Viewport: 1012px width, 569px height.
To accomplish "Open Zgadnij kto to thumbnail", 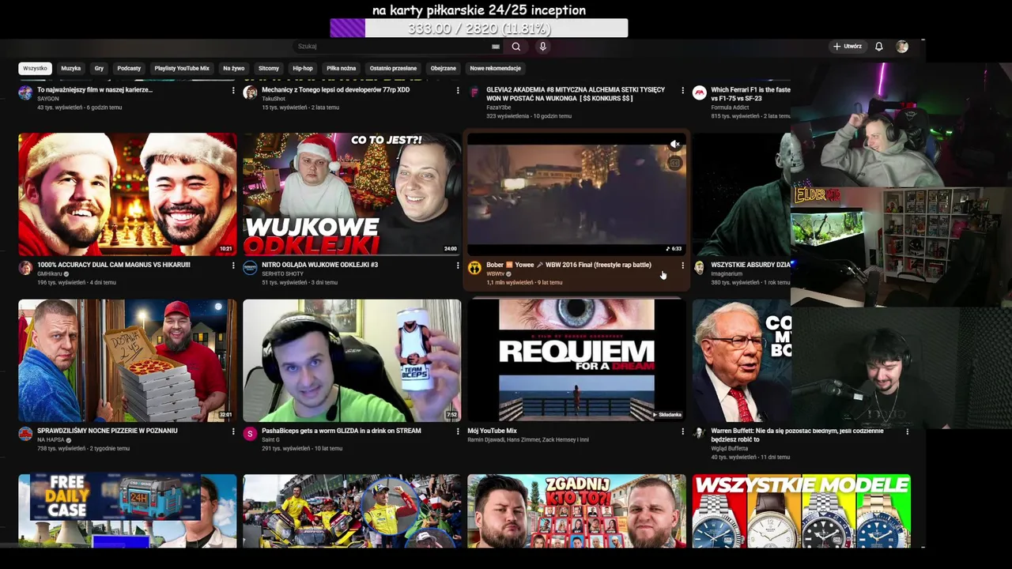I will point(576,511).
